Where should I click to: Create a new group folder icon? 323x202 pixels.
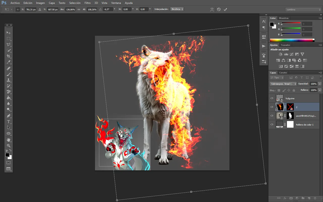[303, 198]
